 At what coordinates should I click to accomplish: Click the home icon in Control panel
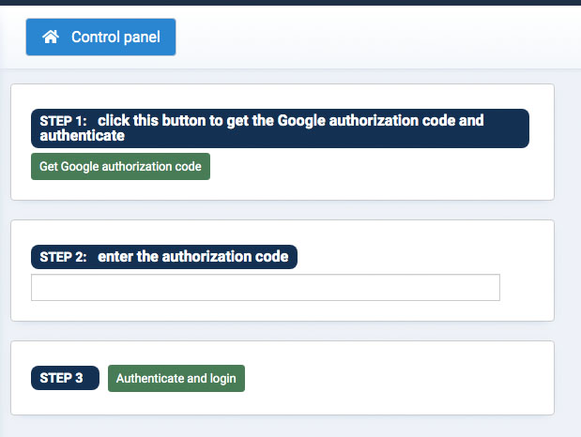(x=52, y=38)
